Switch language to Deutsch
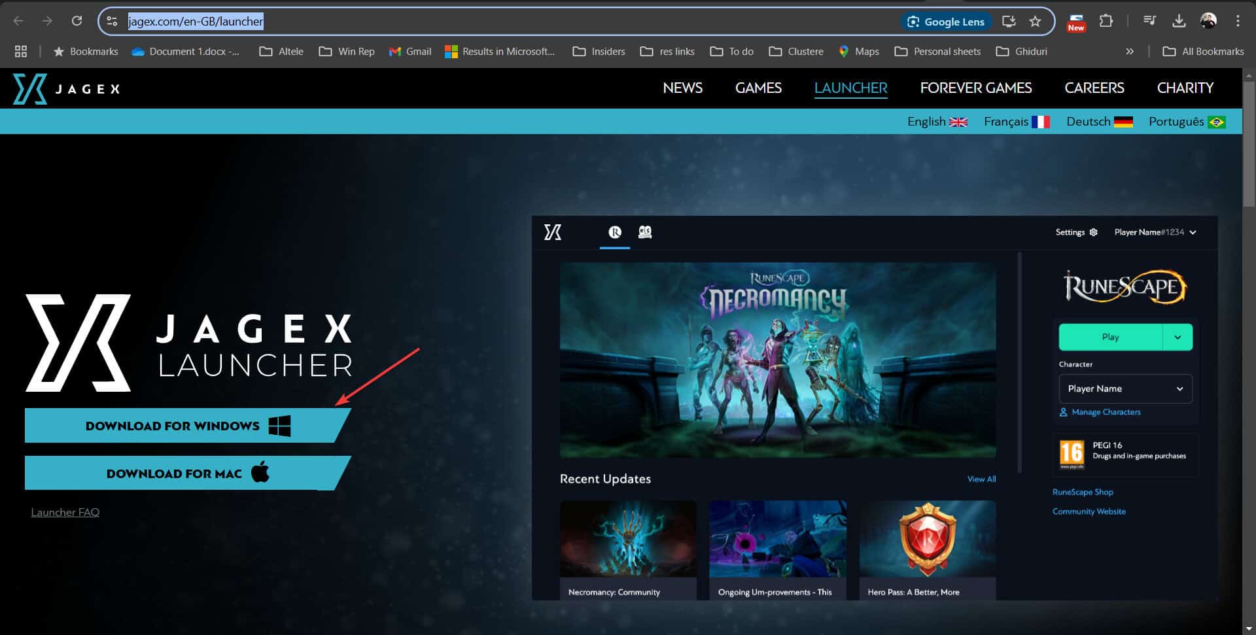 pos(1099,122)
